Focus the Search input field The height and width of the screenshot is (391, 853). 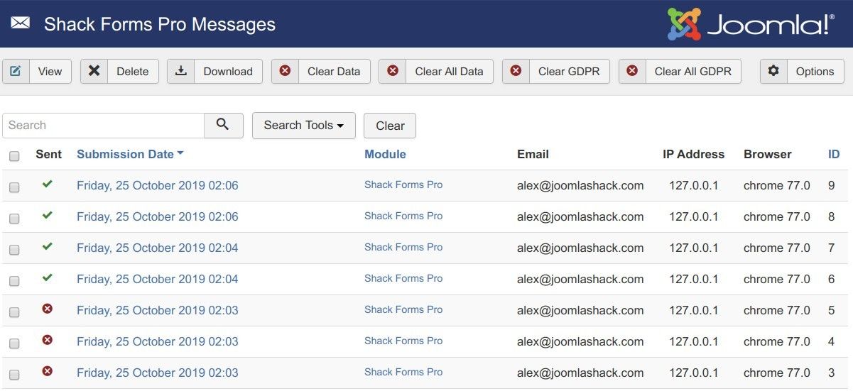click(x=104, y=126)
